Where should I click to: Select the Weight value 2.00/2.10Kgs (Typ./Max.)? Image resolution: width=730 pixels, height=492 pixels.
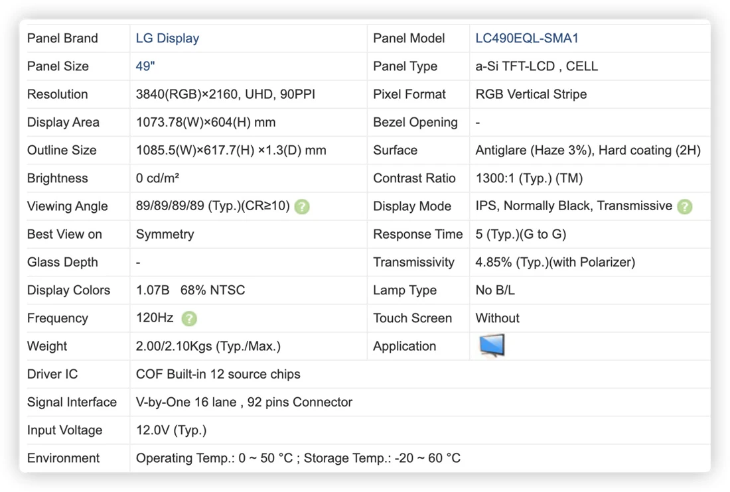pos(208,346)
